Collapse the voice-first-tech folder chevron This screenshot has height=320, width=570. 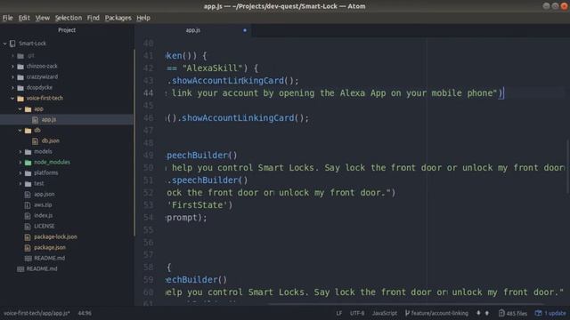[12, 99]
